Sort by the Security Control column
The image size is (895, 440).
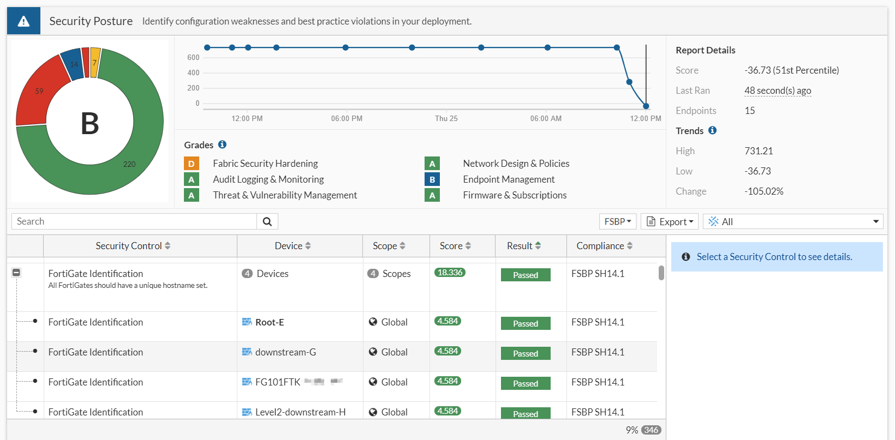[133, 246]
